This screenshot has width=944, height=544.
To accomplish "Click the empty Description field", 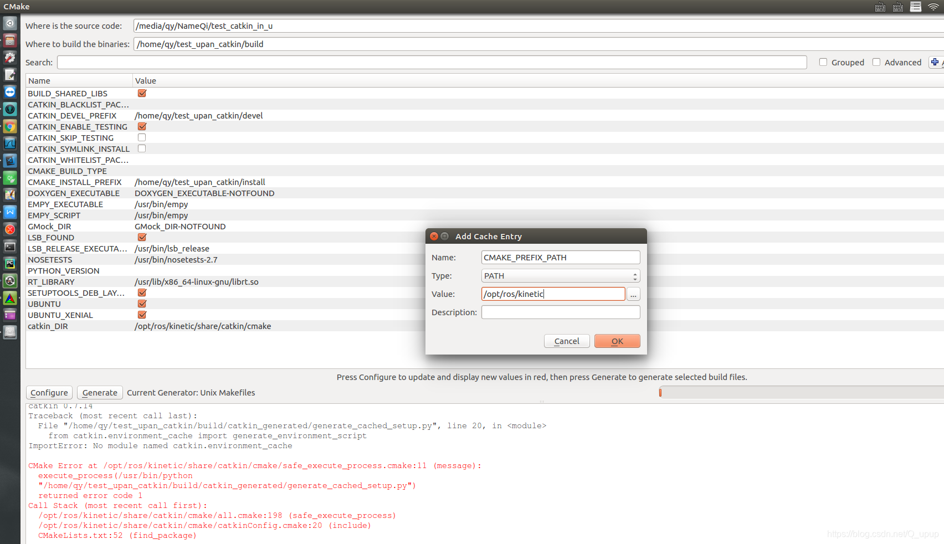I will 561,312.
